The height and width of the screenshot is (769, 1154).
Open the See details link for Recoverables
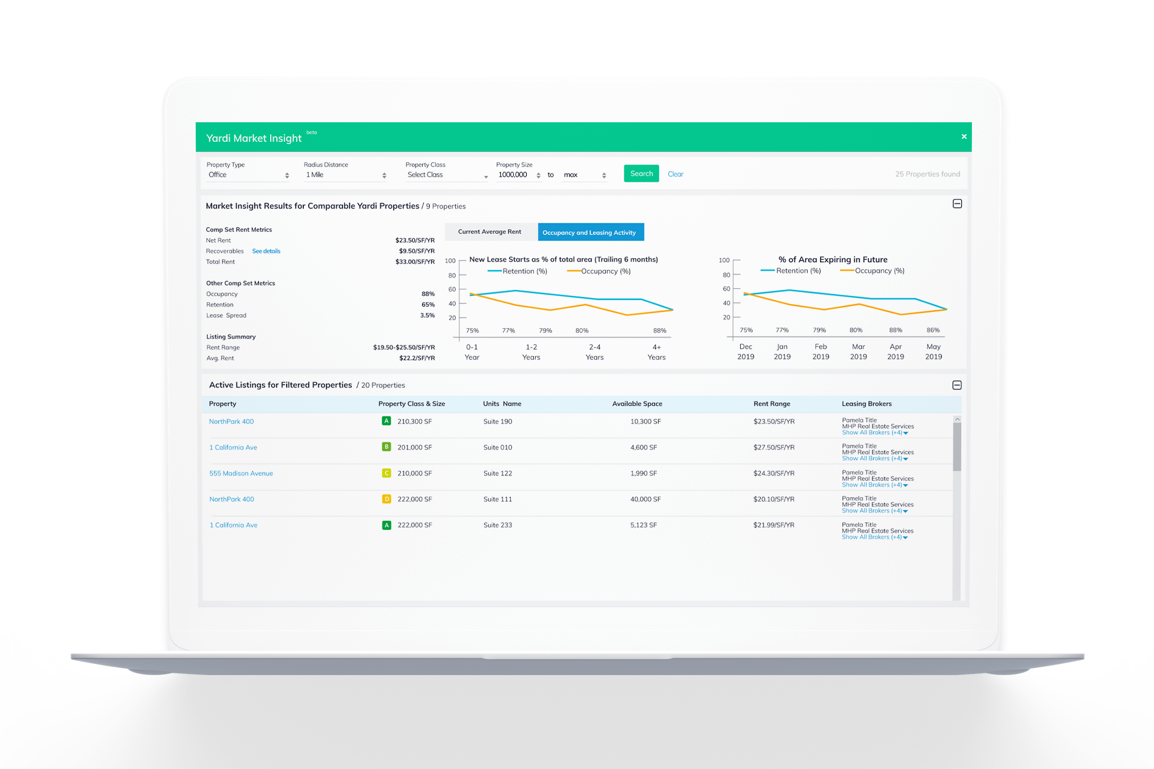(x=266, y=251)
